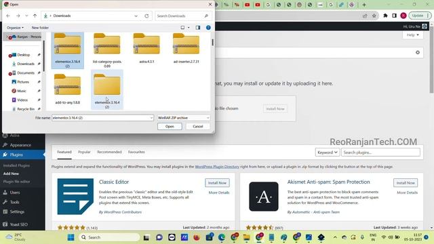The height and width of the screenshot is (244, 434).
Task: Click the Classic Editor plugin icon
Action: pos(75,197)
